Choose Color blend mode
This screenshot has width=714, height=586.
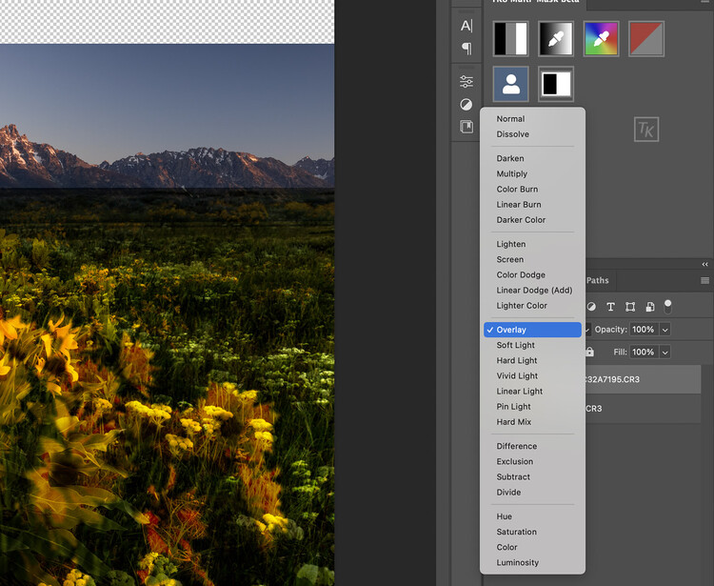coord(506,547)
